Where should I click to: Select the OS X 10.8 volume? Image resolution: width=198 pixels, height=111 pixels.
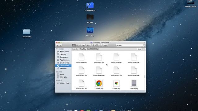tap(63, 77)
